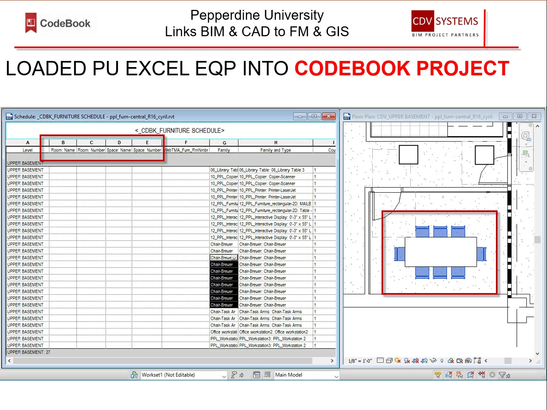547x410 pixels.
Task: Click the floor plan vertical scrollbar thumb
Action: [x=537, y=240]
